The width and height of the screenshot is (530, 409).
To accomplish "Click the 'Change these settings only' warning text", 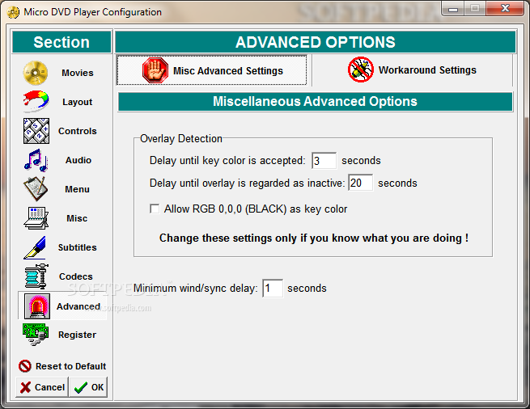I will pyautogui.click(x=314, y=238).
